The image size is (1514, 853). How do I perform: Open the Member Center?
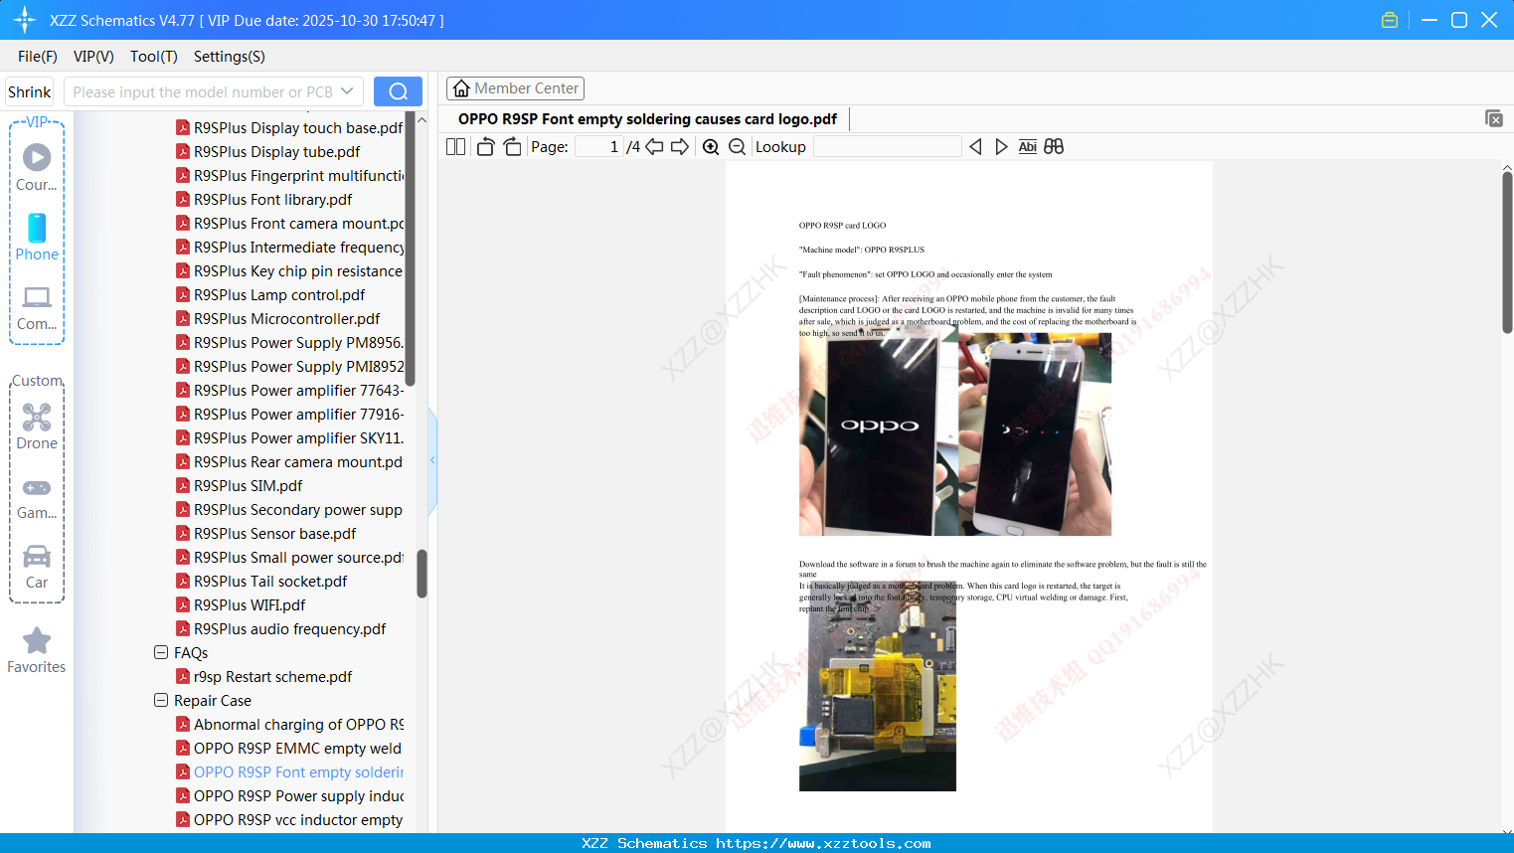[515, 88]
